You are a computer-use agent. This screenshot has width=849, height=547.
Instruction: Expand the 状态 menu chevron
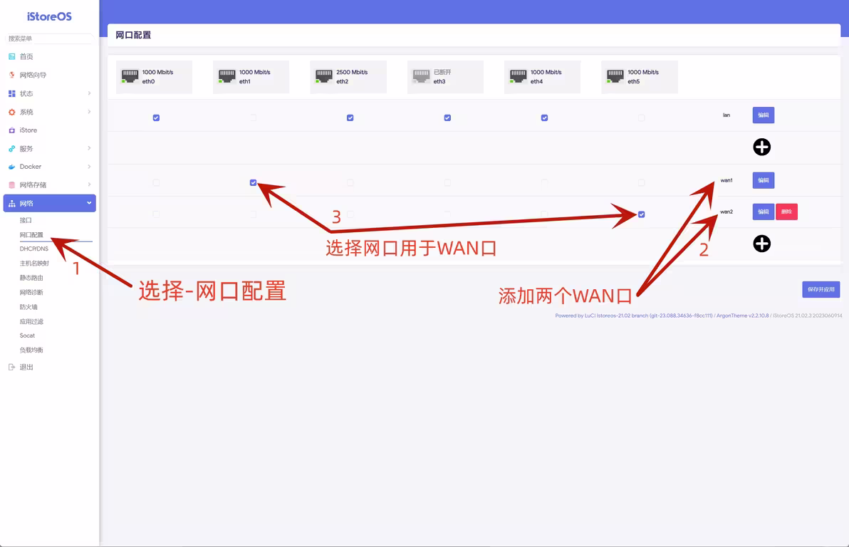89,93
